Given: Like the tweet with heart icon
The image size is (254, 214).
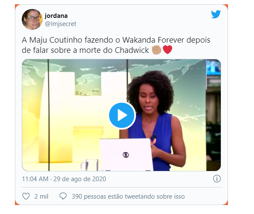Looking at the screenshot, I should coord(26,197).
